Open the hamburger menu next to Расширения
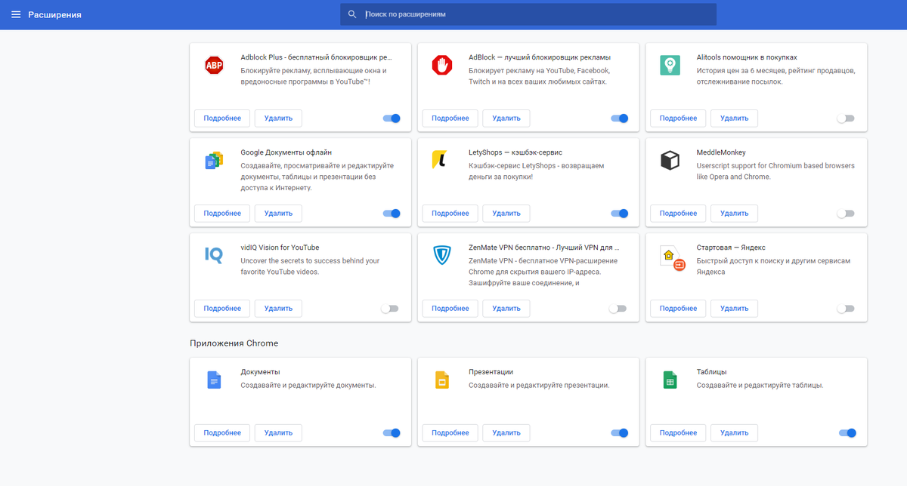This screenshot has width=907, height=486. pyautogui.click(x=16, y=14)
